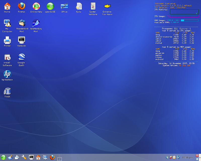Launch Extreme Tux Racer game

[x=107, y=6]
